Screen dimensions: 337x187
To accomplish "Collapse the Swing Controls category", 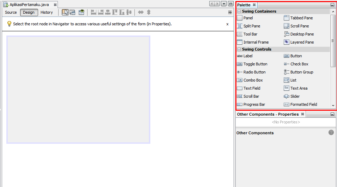I will (239, 49).
